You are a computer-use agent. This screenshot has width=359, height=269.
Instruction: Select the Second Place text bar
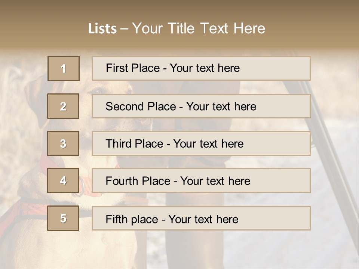(x=201, y=106)
